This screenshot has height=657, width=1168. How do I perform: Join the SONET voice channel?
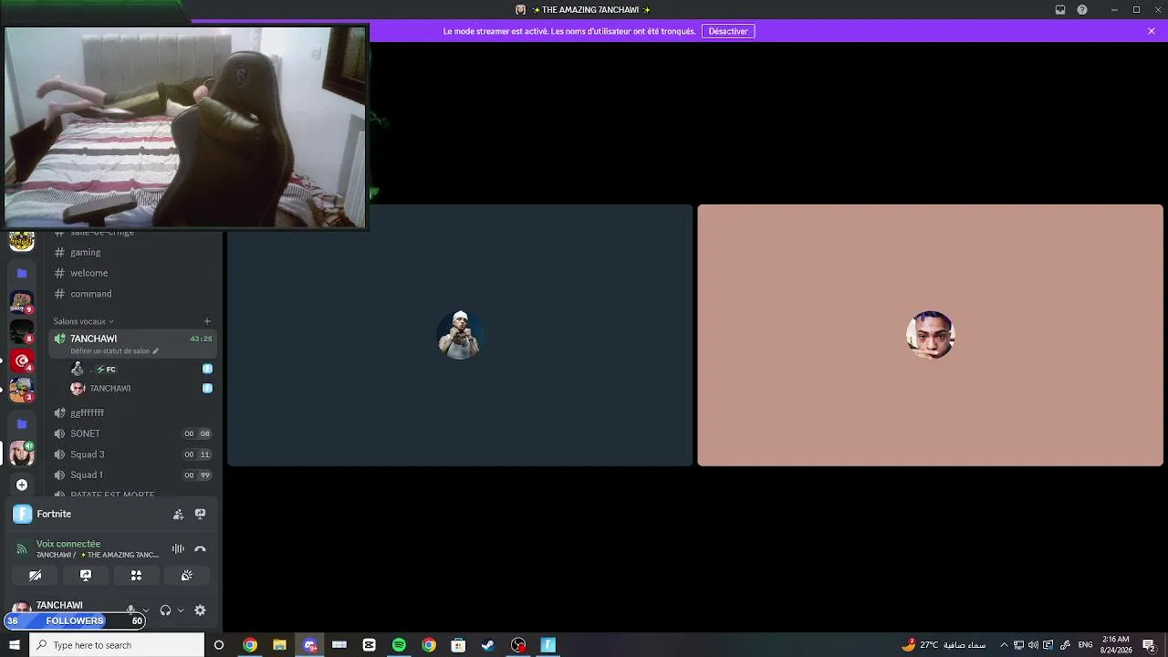pos(132,433)
